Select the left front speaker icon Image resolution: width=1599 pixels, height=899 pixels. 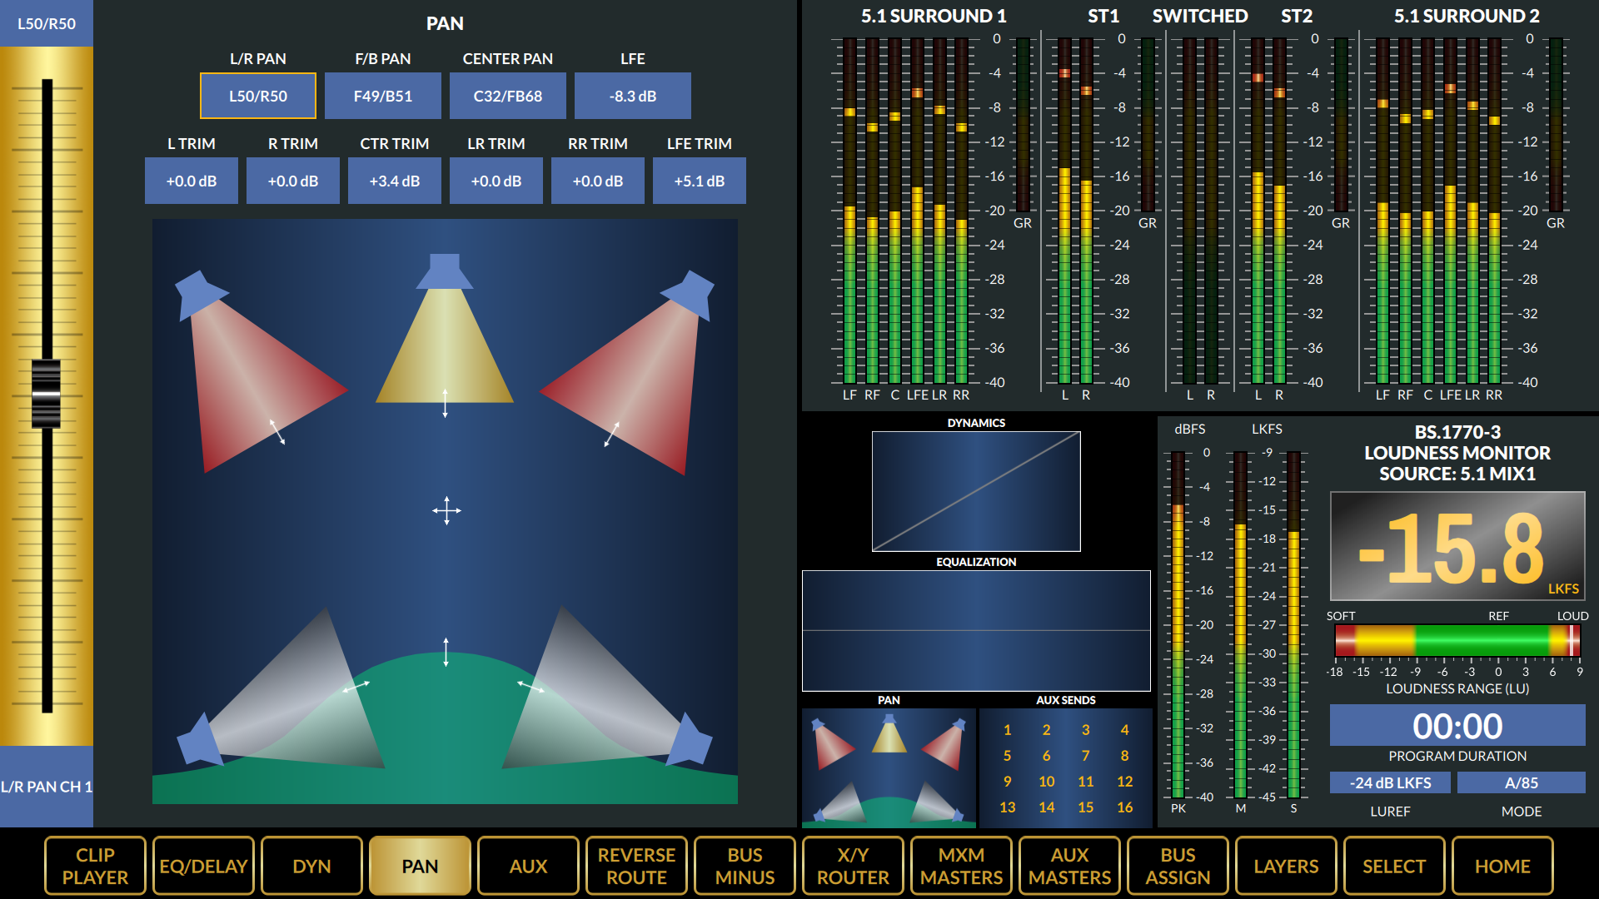200,294
